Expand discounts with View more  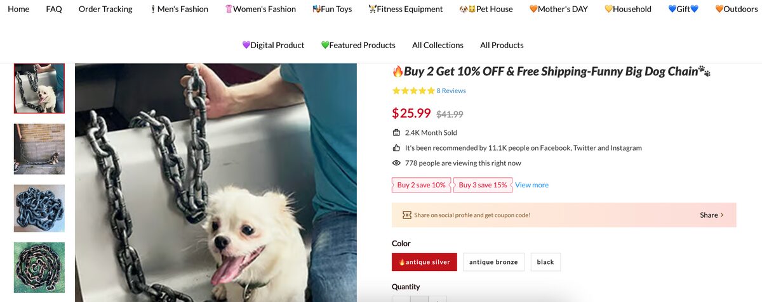[x=531, y=185]
